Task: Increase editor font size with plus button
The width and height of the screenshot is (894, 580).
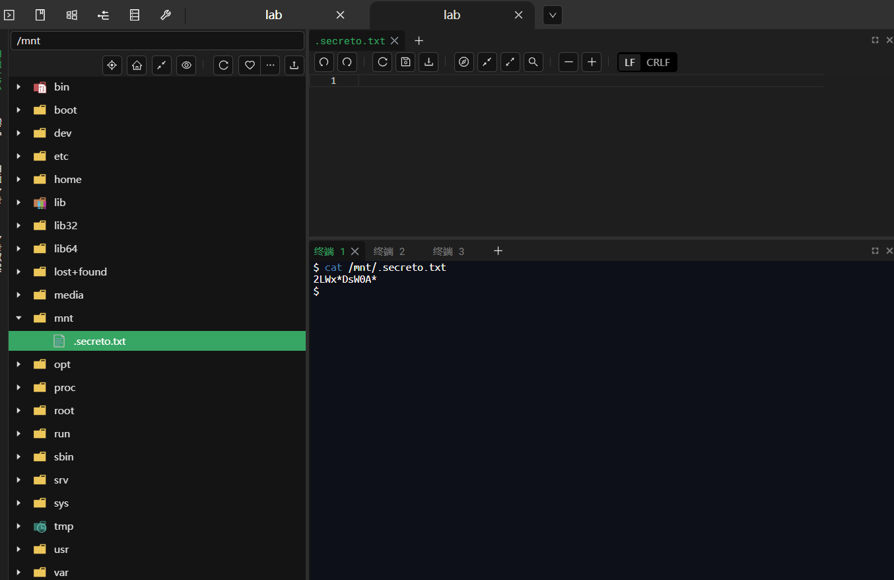Action: click(x=592, y=62)
